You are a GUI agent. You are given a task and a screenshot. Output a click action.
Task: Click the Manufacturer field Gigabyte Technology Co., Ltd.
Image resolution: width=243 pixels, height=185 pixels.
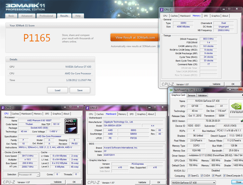coord(133,122)
